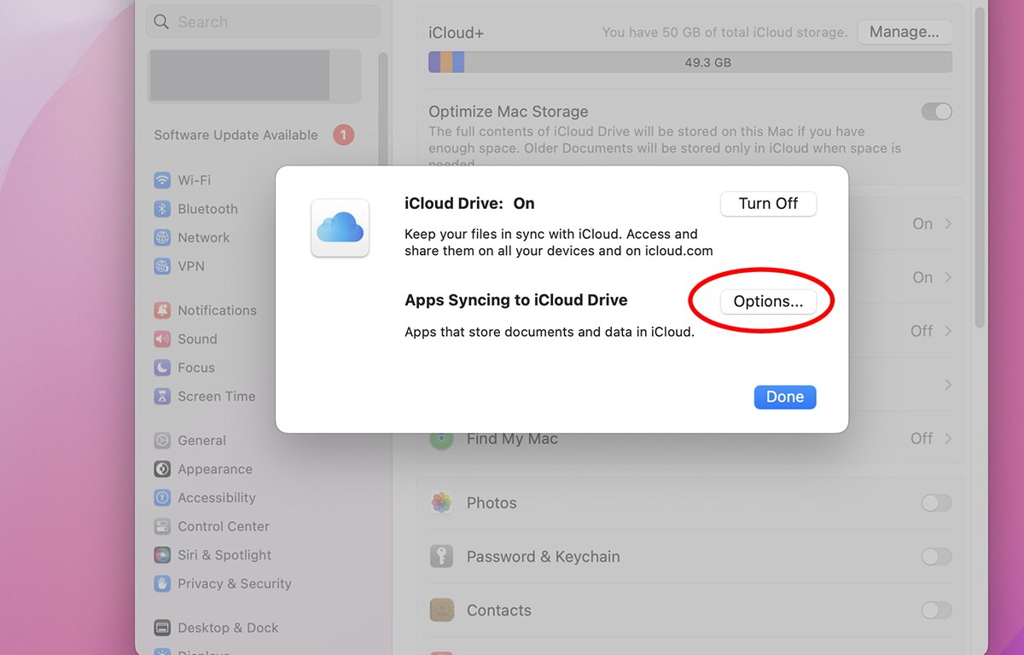
Task: Click the Software Update badge 1
Action: (x=343, y=135)
